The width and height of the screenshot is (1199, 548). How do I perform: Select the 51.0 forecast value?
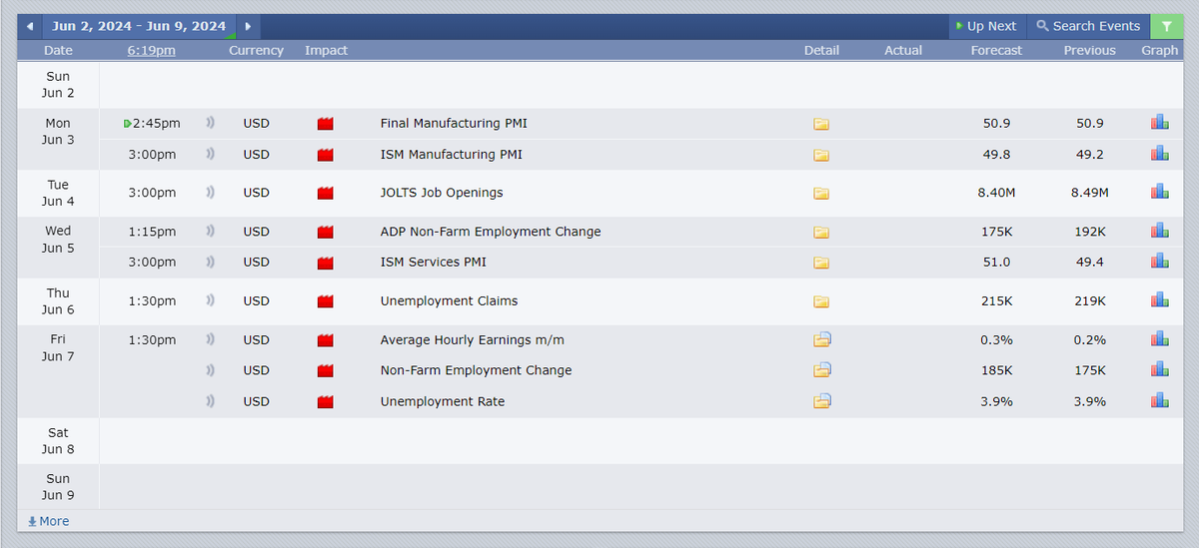997,263
